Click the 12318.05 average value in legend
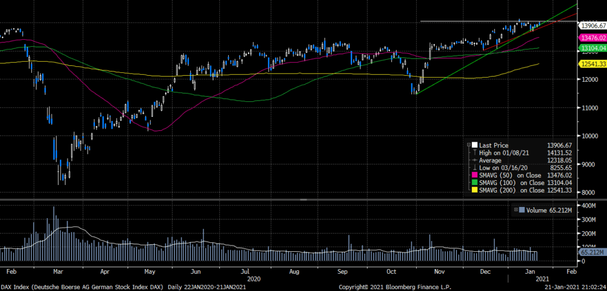This screenshot has width=607, height=291. click(x=560, y=160)
